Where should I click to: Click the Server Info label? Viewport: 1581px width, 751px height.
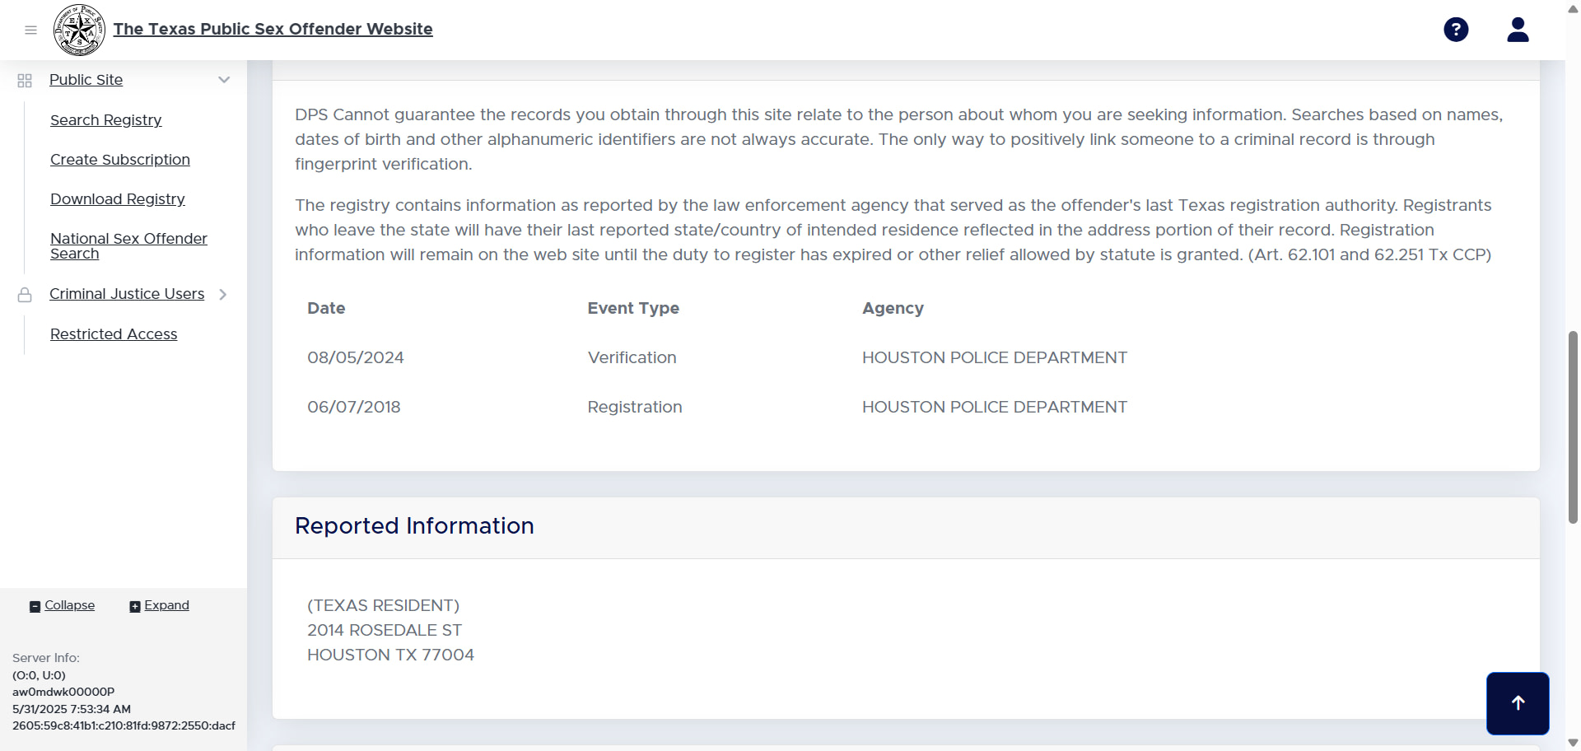point(46,658)
